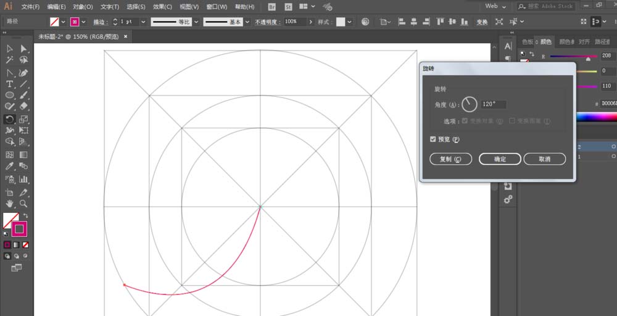Image resolution: width=617 pixels, height=316 pixels.
Task: Select the Mesh tool
Action: pos(10,155)
